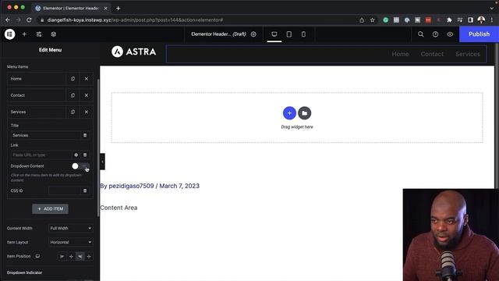Click the Astra logo in header
The image size is (499, 281).
133,52
